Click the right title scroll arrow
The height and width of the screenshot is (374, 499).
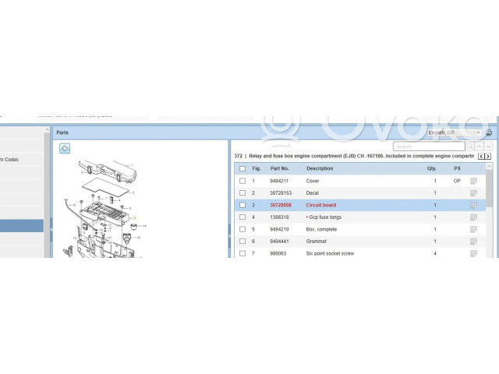pos(488,156)
